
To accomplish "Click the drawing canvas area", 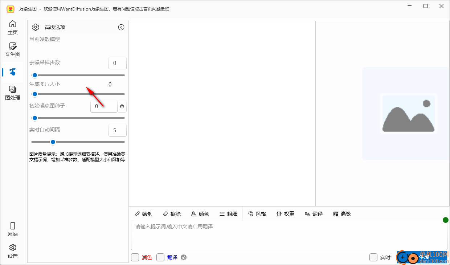I will tap(222, 114).
